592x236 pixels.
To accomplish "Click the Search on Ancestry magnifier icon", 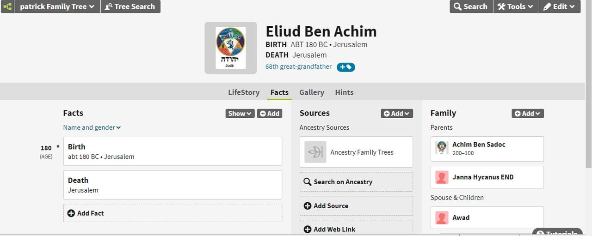I will pos(307,182).
